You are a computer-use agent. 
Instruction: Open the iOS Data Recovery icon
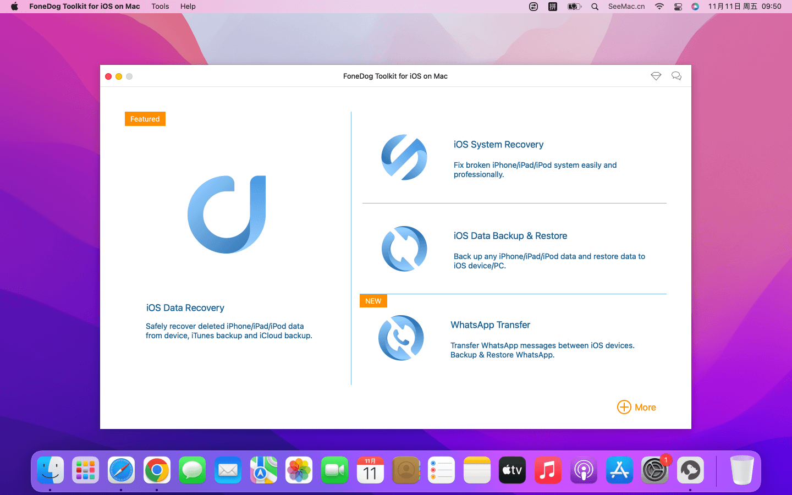coord(227,215)
